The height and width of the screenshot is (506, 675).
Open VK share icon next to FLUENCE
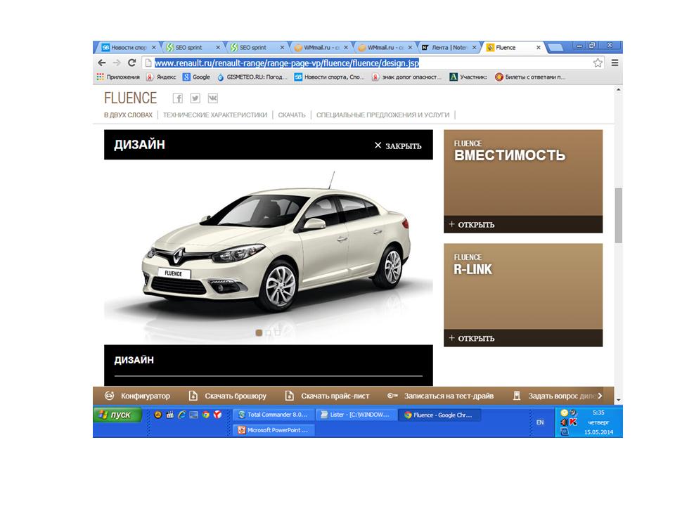212,98
